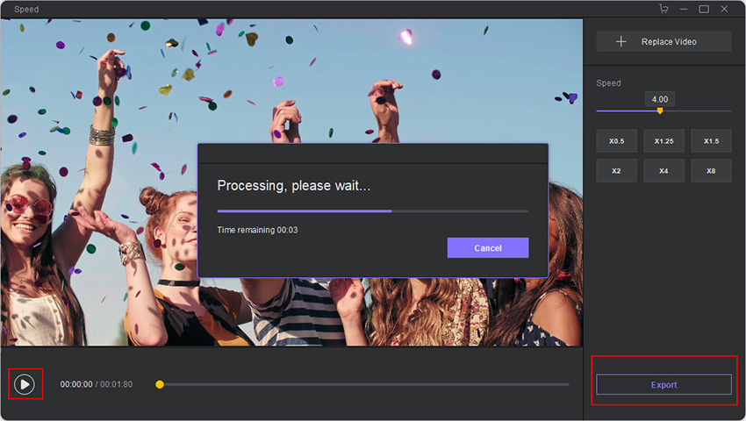Image resolution: width=746 pixels, height=421 pixels.
Task: Click the yellow speed slider handle
Action: point(660,111)
